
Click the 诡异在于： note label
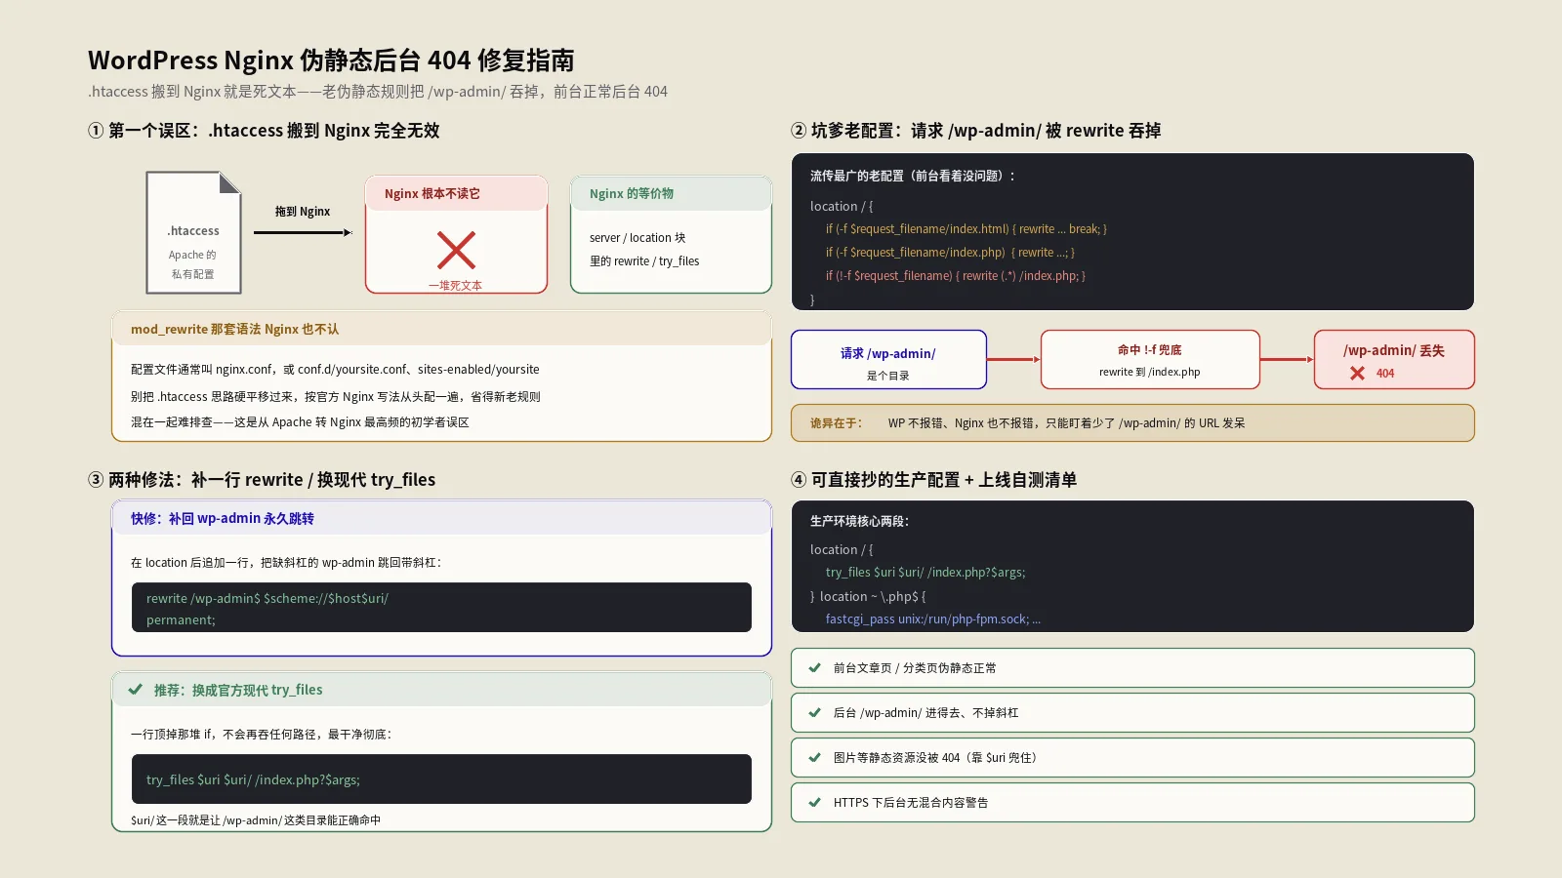click(836, 423)
